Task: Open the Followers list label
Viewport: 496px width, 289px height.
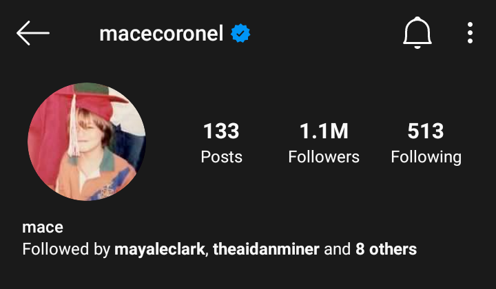Action: click(x=324, y=157)
